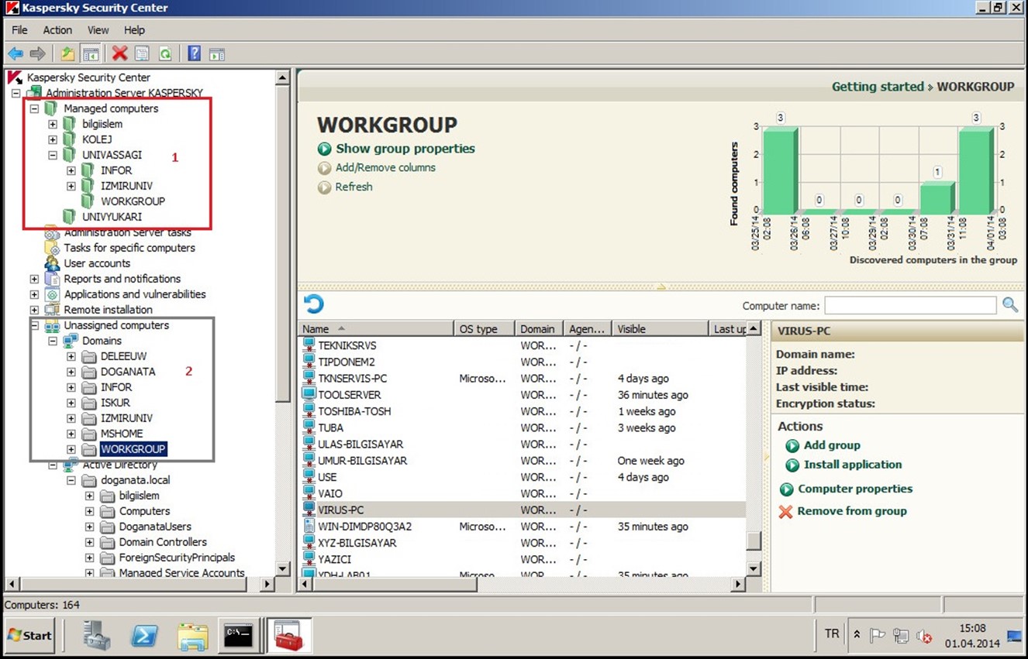Open Computer properties action
The image size is (1028, 659).
click(x=855, y=489)
